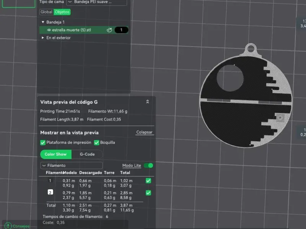This screenshot has height=229, width=306.
Task: Collapse the Bandeja 1 tree node
Action: [x=43, y=22]
